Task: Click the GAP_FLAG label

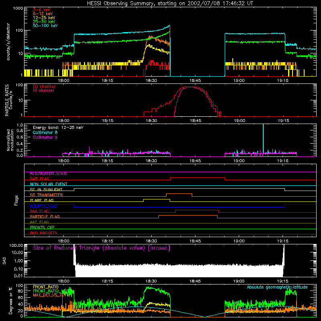Action: pyautogui.click(x=39, y=179)
